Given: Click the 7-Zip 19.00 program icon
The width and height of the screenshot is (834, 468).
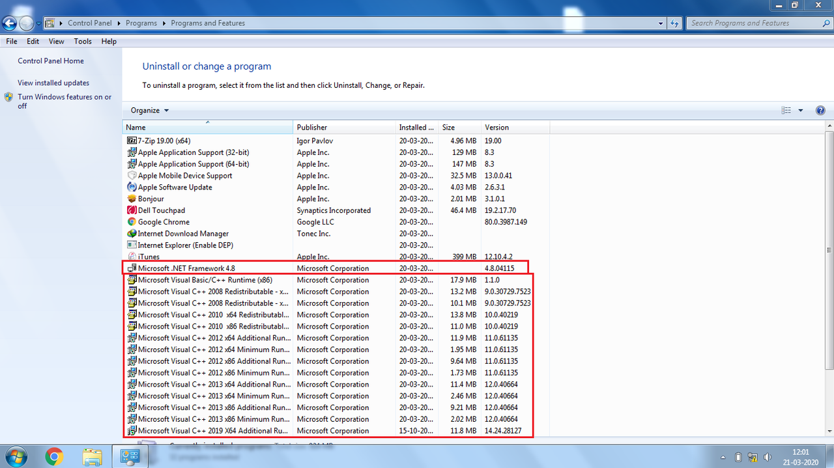Looking at the screenshot, I should click(x=132, y=141).
